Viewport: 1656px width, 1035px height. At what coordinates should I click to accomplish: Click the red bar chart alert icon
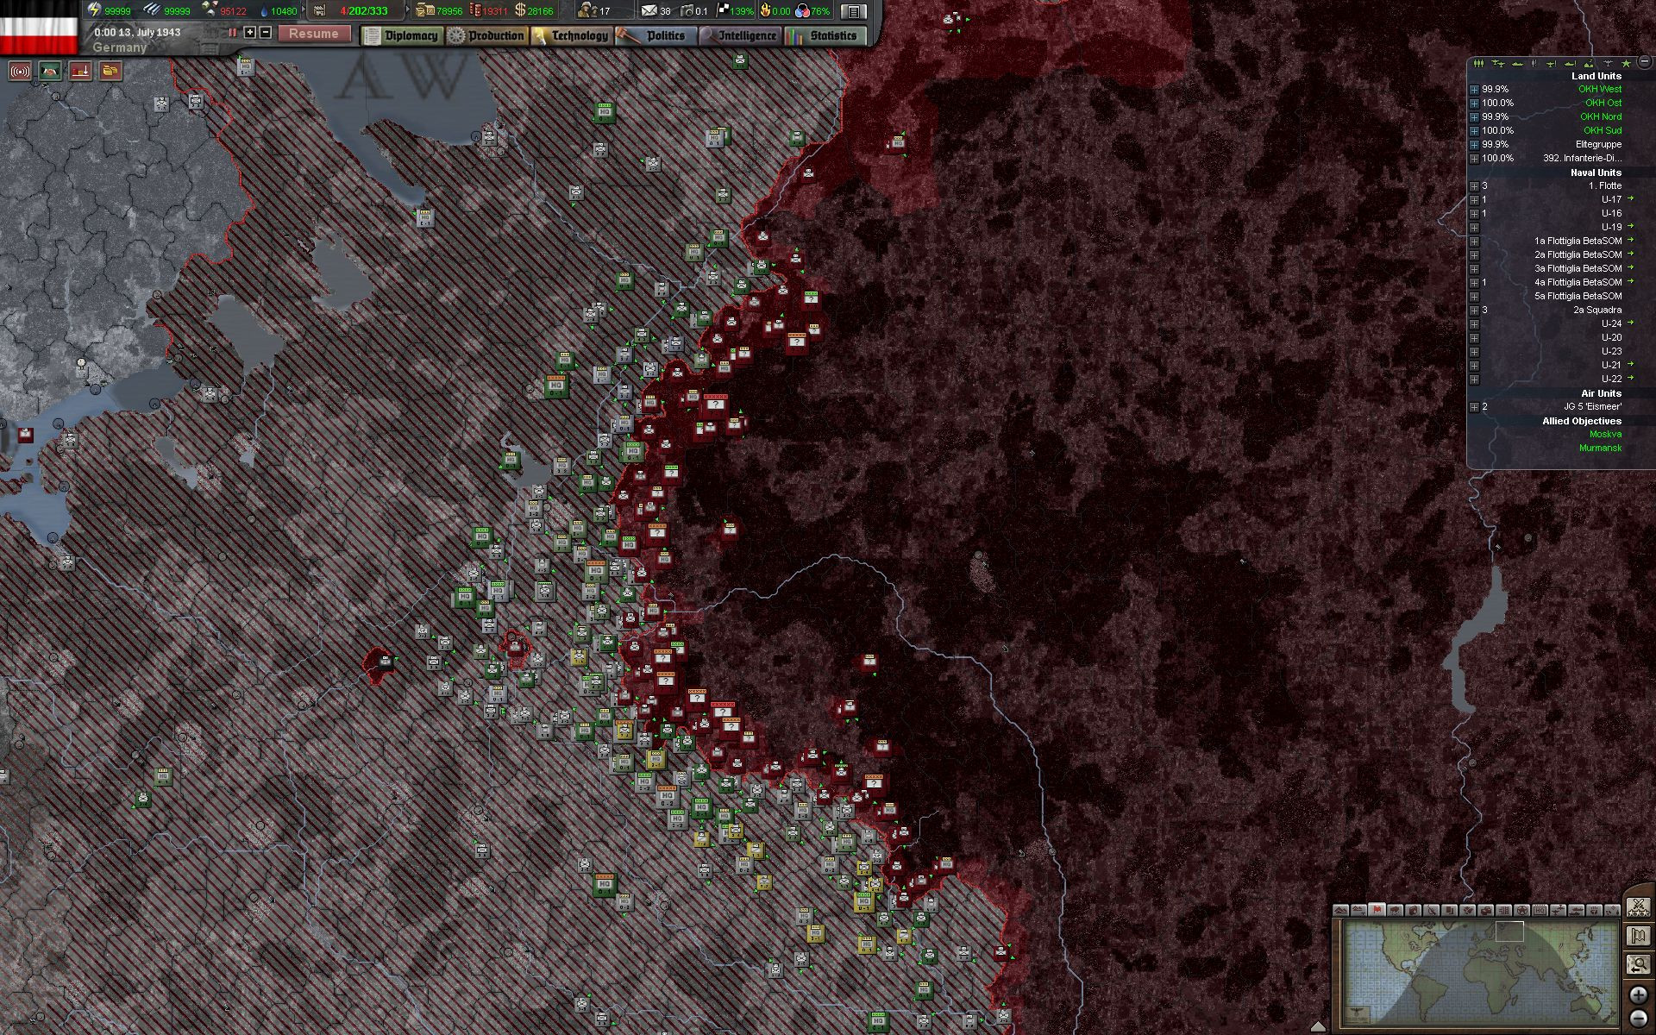[80, 71]
